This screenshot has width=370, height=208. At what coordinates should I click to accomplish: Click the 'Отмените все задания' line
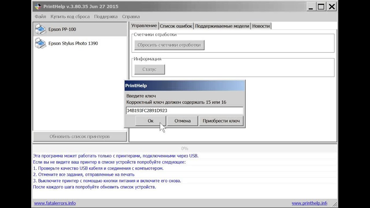click(x=84, y=174)
